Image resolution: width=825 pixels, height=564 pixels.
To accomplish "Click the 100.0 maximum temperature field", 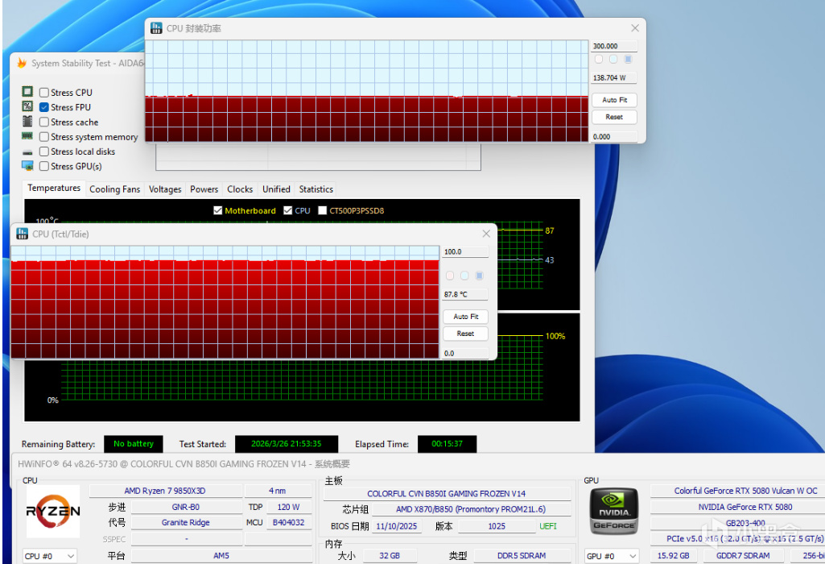I will click(x=466, y=251).
